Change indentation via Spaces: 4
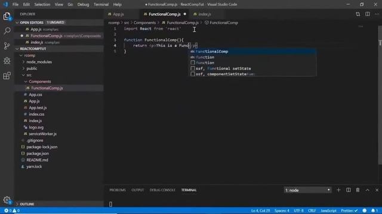The height and width of the screenshot is (214, 382). click(282, 210)
